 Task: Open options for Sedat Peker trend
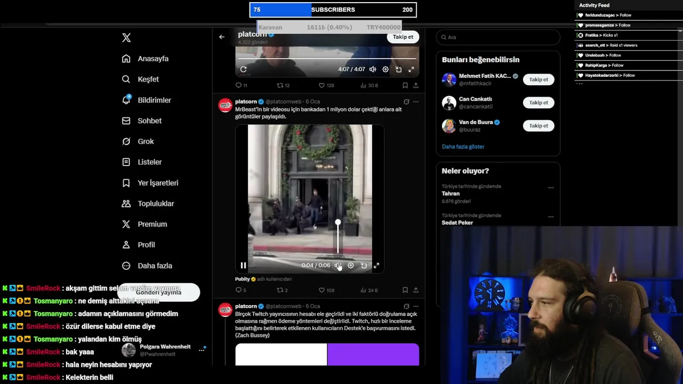pyautogui.click(x=551, y=217)
